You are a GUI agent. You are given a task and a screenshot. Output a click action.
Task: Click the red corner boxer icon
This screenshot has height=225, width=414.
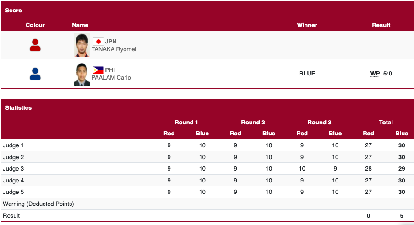tap(35, 45)
